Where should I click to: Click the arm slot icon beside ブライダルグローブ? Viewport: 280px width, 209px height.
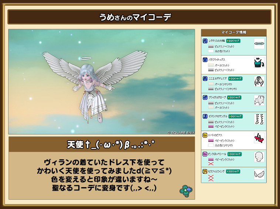pos(205,97)
